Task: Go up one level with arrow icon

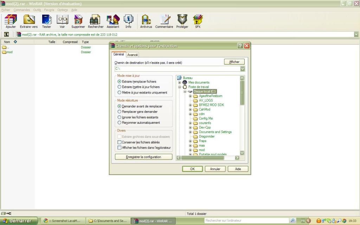Action: (6, 34)
